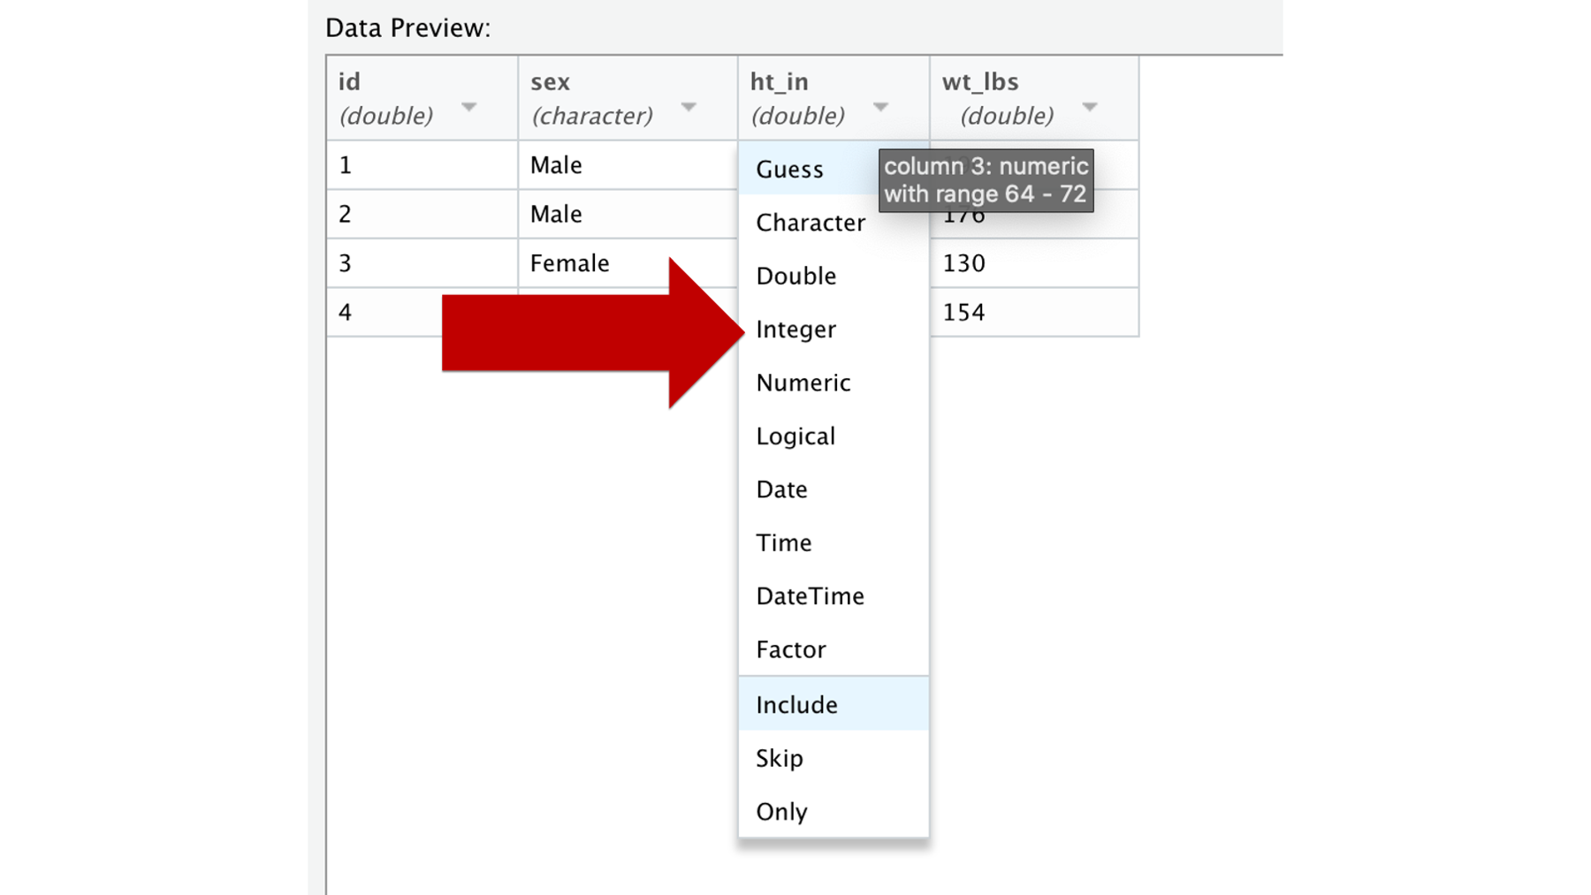Open the id column type dropdown arrow
Image resolution: width=1591 pixels, height=895 pixels.
click(468, 107)
